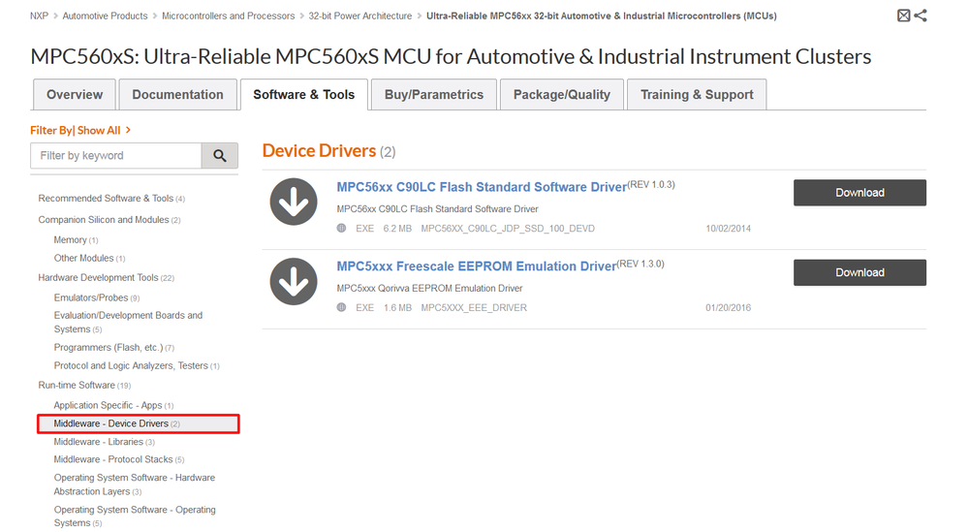
Task: Click the MPC5xxx EEPROM download arrow icon
Action: coord(293,282)
